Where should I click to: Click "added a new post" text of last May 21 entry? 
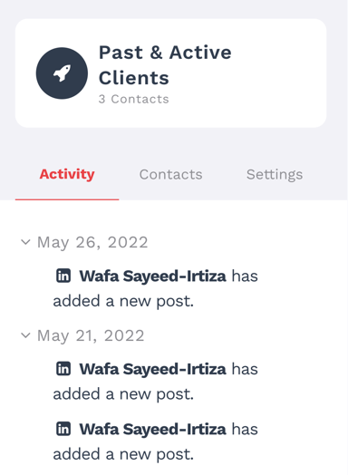[x=123, y=455]
